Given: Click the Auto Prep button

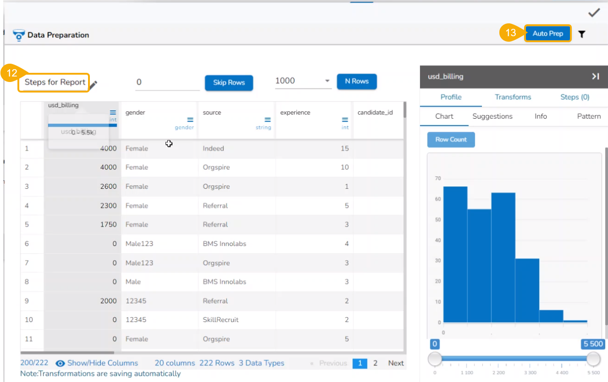Looking at the screenshot, I should pyautogui.click(x=547, y=33).
